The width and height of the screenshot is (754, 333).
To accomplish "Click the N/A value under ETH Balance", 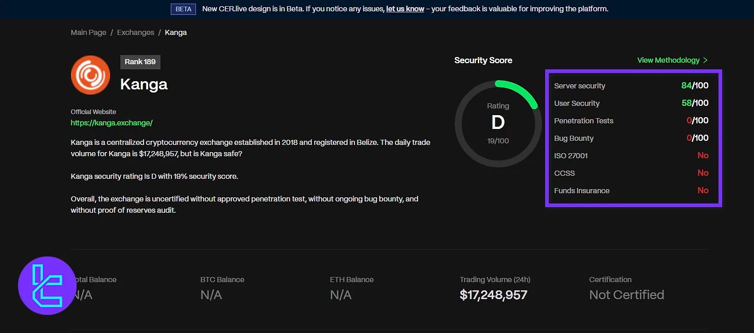I will (341, 295).
